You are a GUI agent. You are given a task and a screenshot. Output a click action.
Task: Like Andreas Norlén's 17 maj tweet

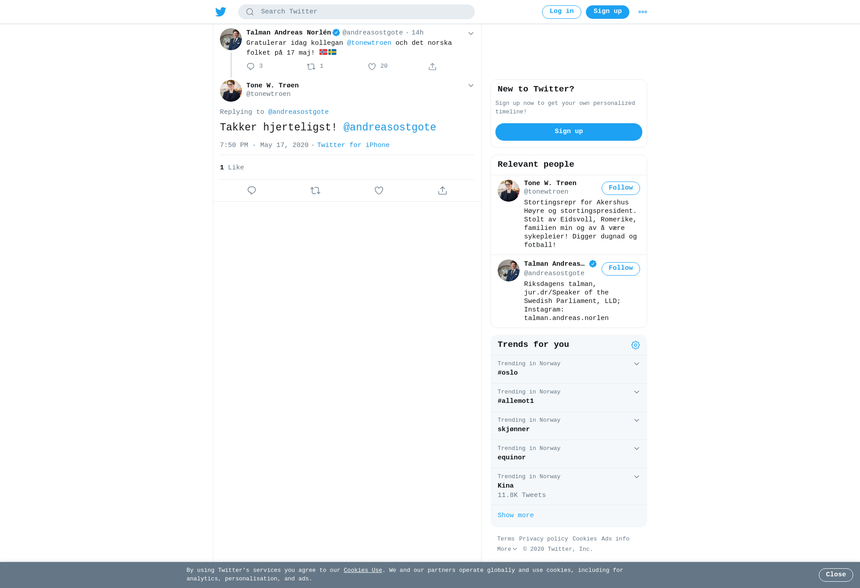(372, 66)
